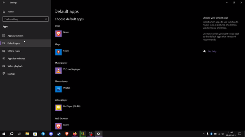Click the battery tray icon
245x137 pixels.
(215, 134)
